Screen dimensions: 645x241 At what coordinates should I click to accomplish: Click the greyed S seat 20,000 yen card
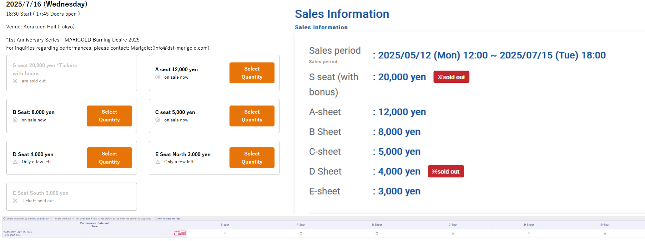click(72, 73)
